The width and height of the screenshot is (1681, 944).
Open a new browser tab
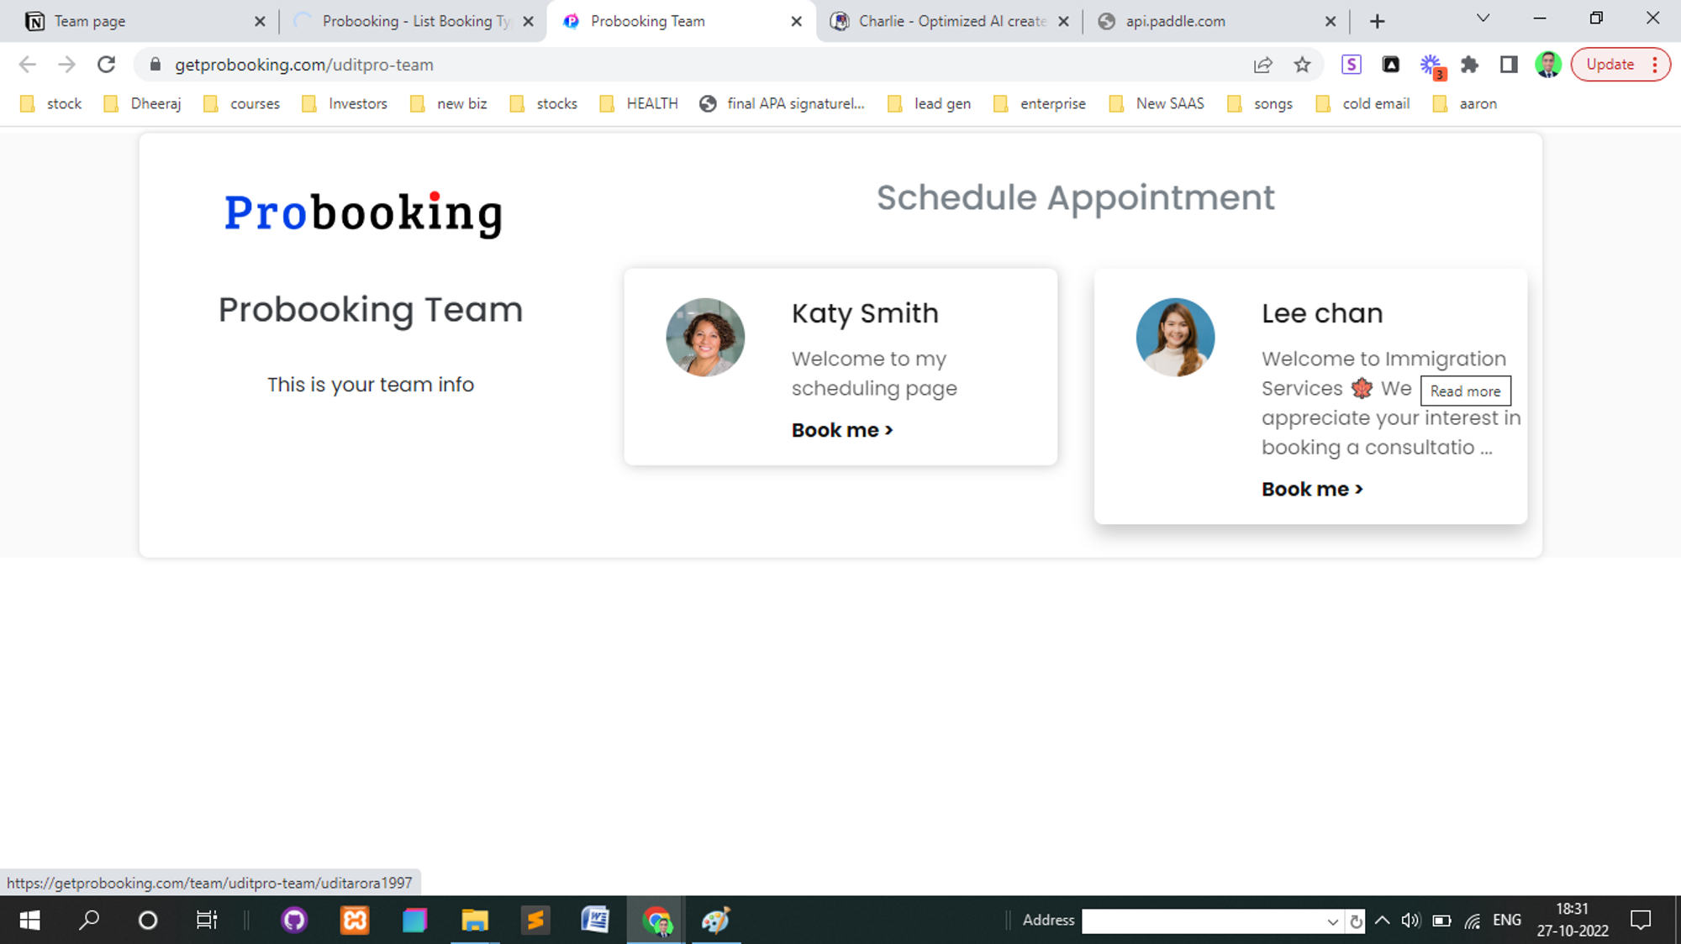(x=1377, y=21)
